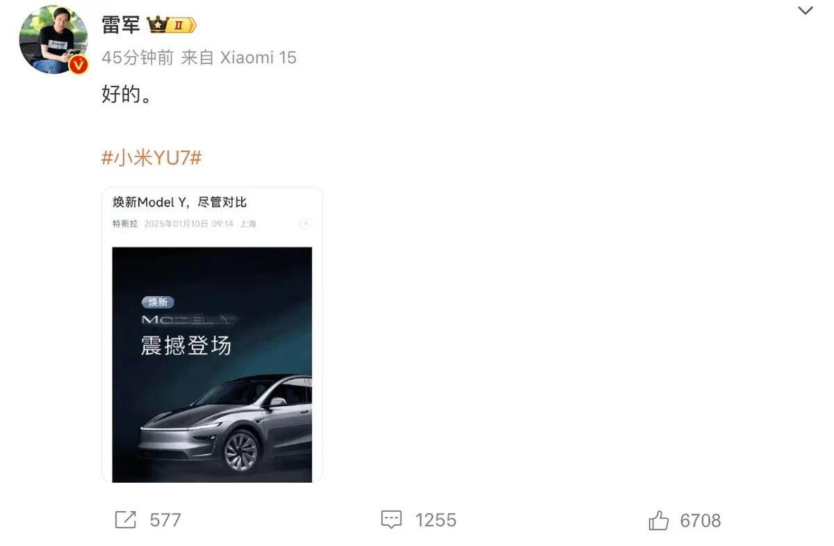The image size is (834, 546).
Task: Open the attached Model Y screenshot image
Action: tap(212, 335)
